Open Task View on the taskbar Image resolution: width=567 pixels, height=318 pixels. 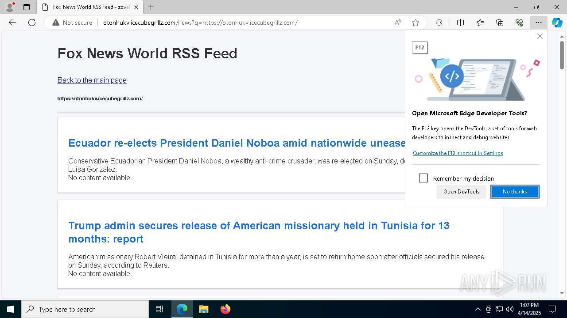[159, 309]
